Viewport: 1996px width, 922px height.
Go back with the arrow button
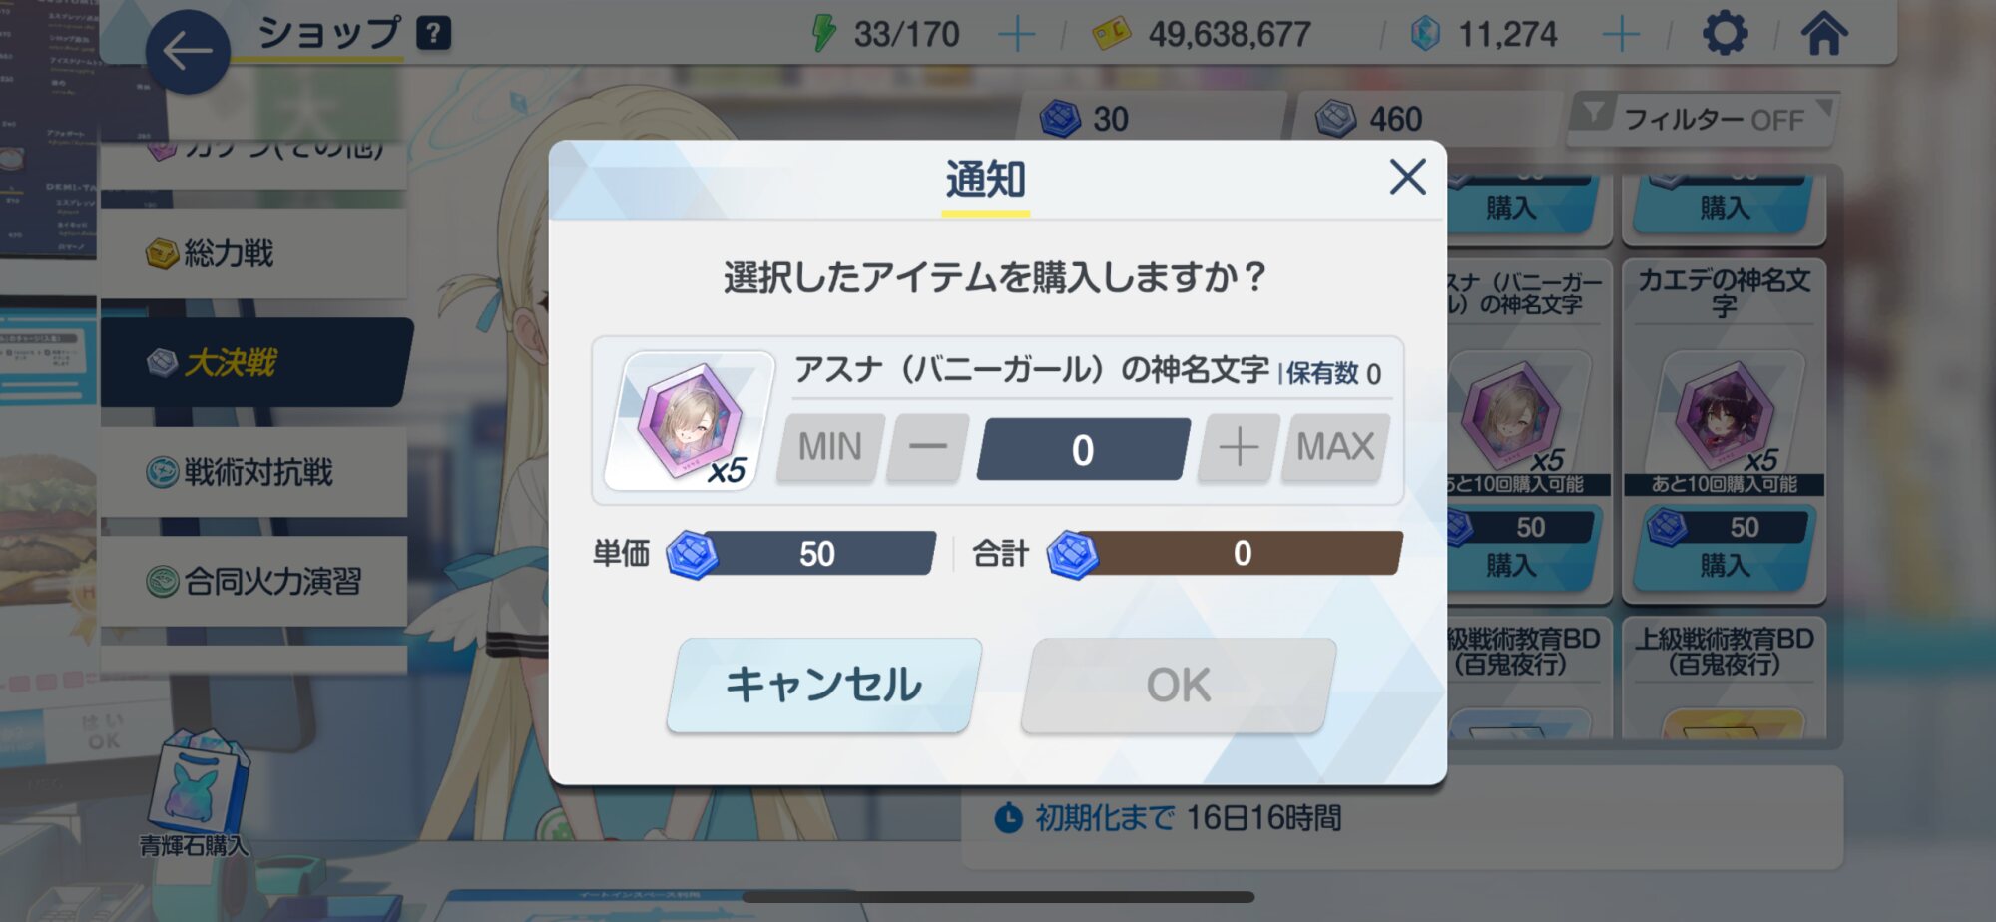[188, 52]
